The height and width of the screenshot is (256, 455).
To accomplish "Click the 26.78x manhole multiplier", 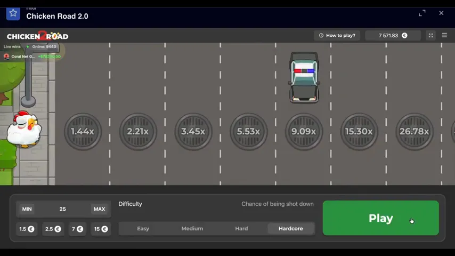I will tap(415, 131).
